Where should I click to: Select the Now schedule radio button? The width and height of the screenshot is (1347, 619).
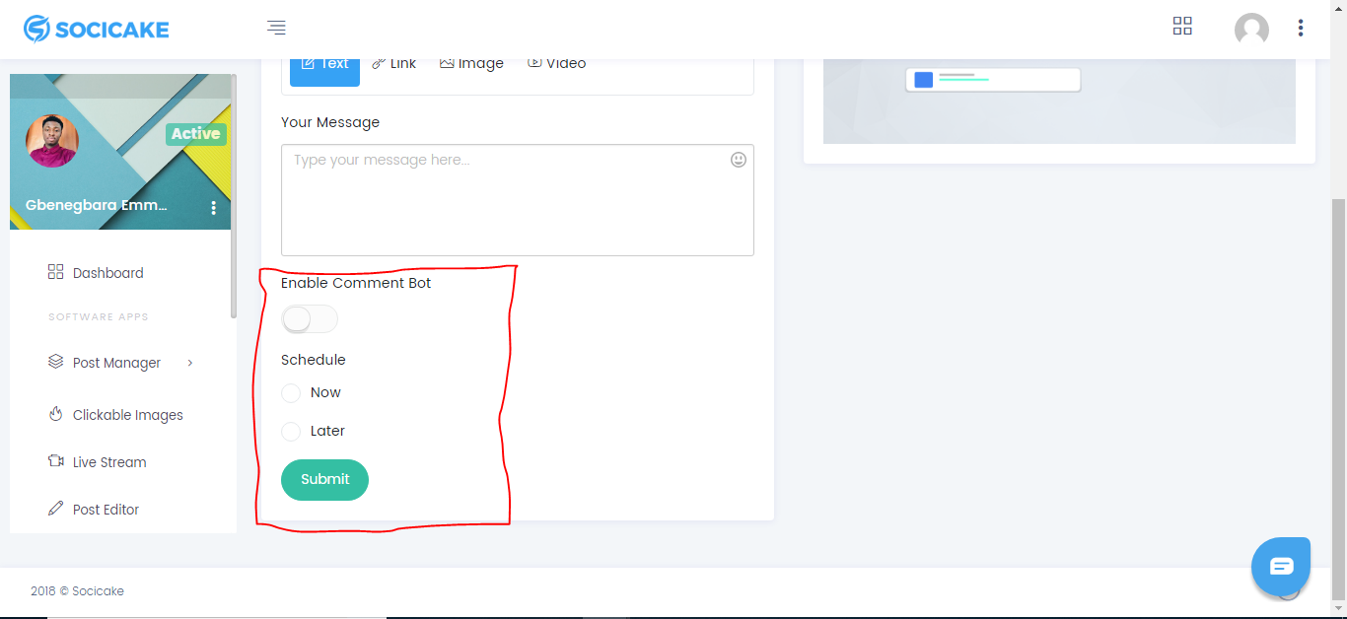tap(291, 393)
